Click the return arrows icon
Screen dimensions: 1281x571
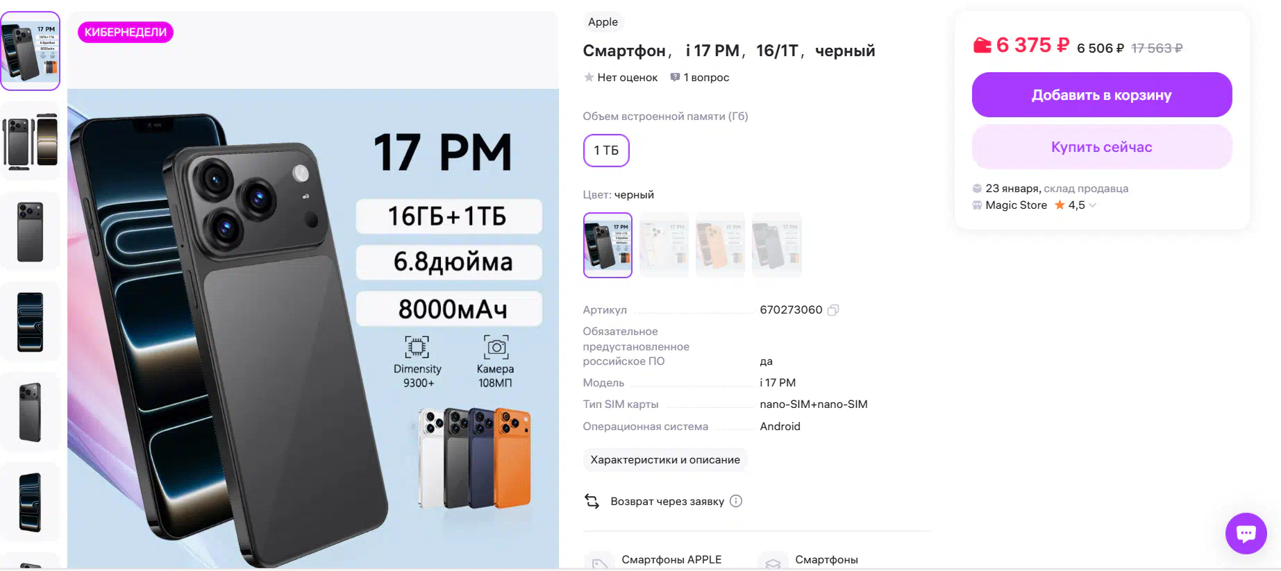pyautogui.click(x=592, y=501)
